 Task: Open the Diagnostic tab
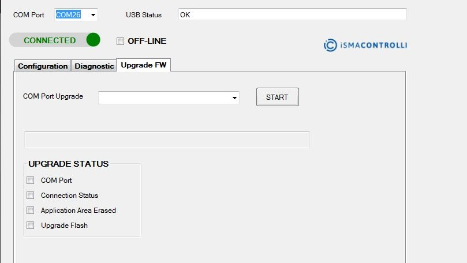[94, 66]
